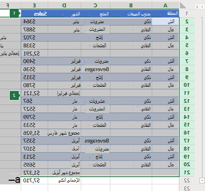Click outline level 2 button

click(197, 7)
